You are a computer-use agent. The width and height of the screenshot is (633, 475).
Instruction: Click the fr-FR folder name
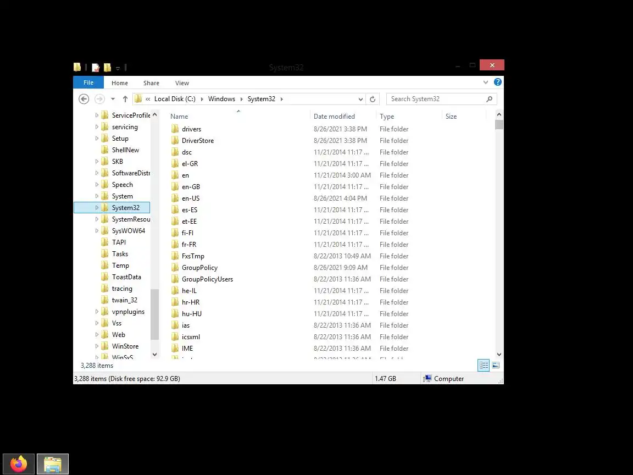click(x=189, y=244)
